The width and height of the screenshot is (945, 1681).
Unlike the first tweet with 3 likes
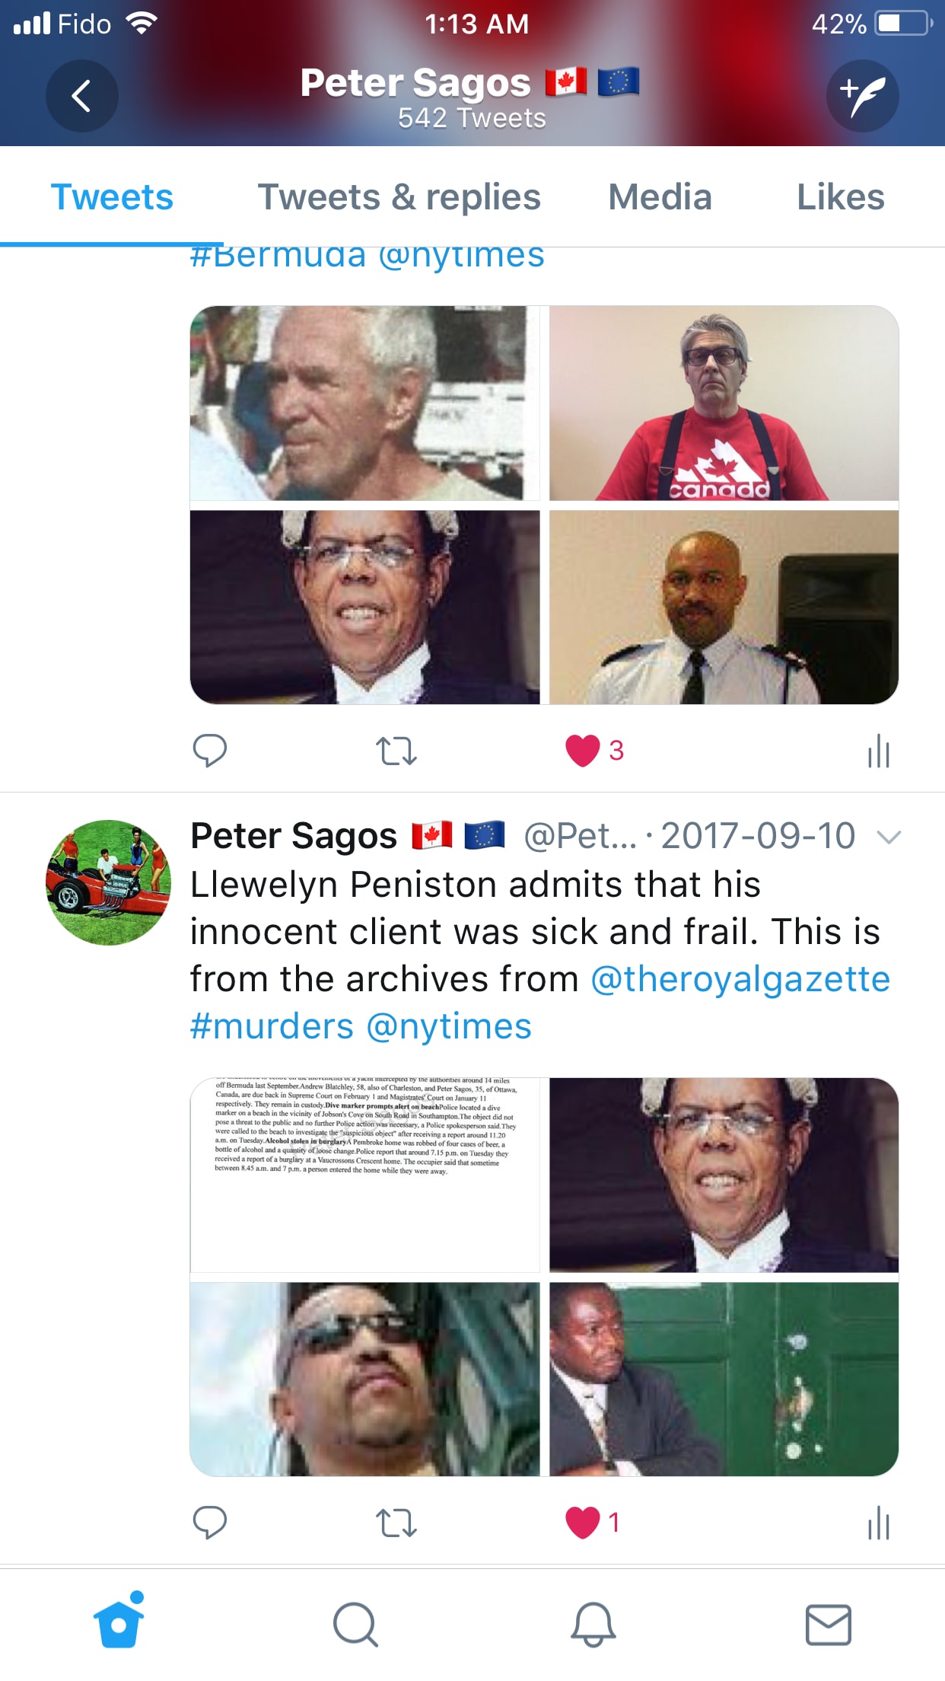point(583,751)
